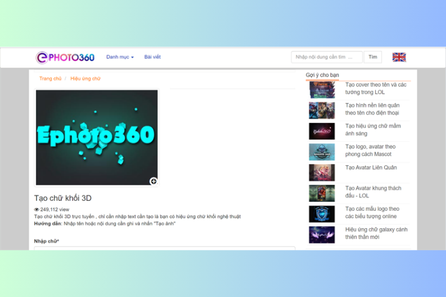The image size is (446, 297).
Task: Open the galaxy angel wings thumbnail
Action: (322, 235)
